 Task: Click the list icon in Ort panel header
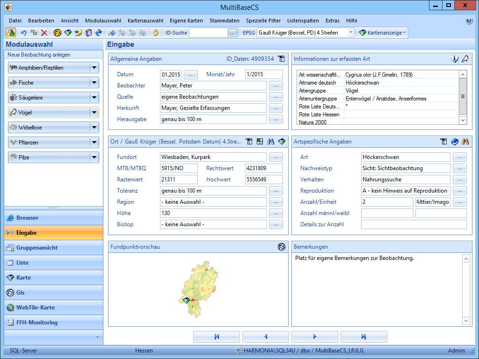[249, 141]
